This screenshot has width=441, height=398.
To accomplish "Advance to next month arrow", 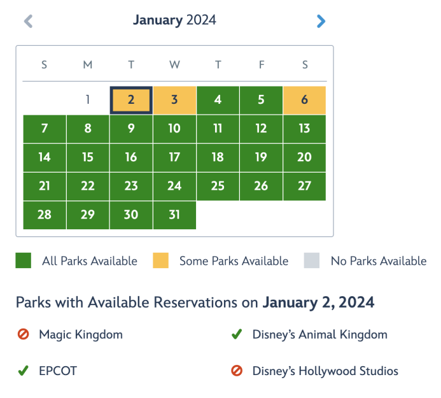I will click(x=321, y=21).
